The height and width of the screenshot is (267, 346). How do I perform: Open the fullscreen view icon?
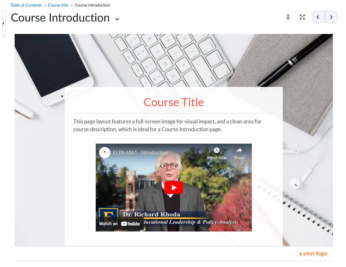302,17
